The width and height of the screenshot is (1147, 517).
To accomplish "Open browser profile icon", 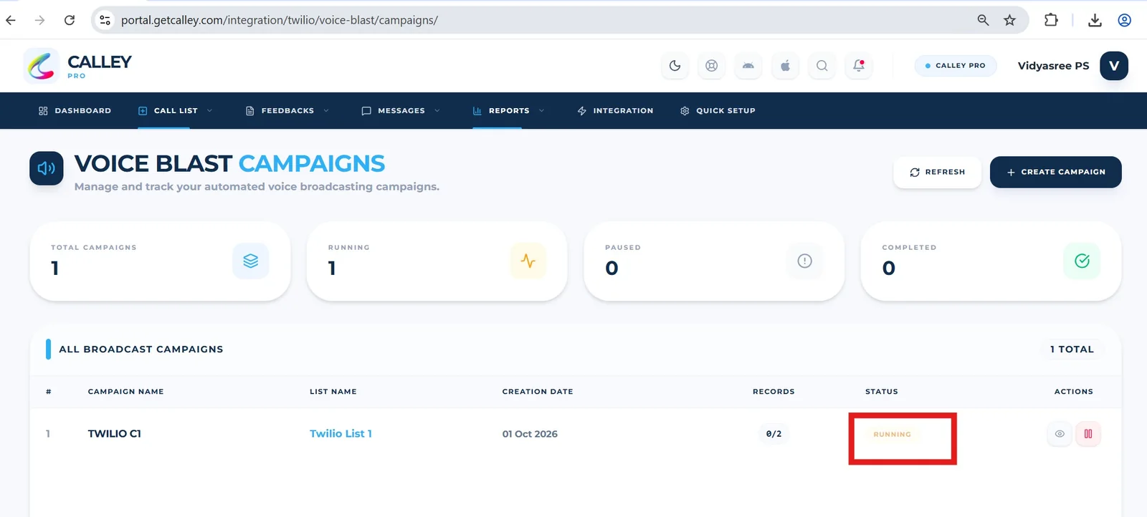I will coord(1125,20).
